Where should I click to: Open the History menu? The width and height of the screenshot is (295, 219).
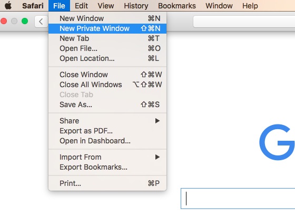coord(136,6)
